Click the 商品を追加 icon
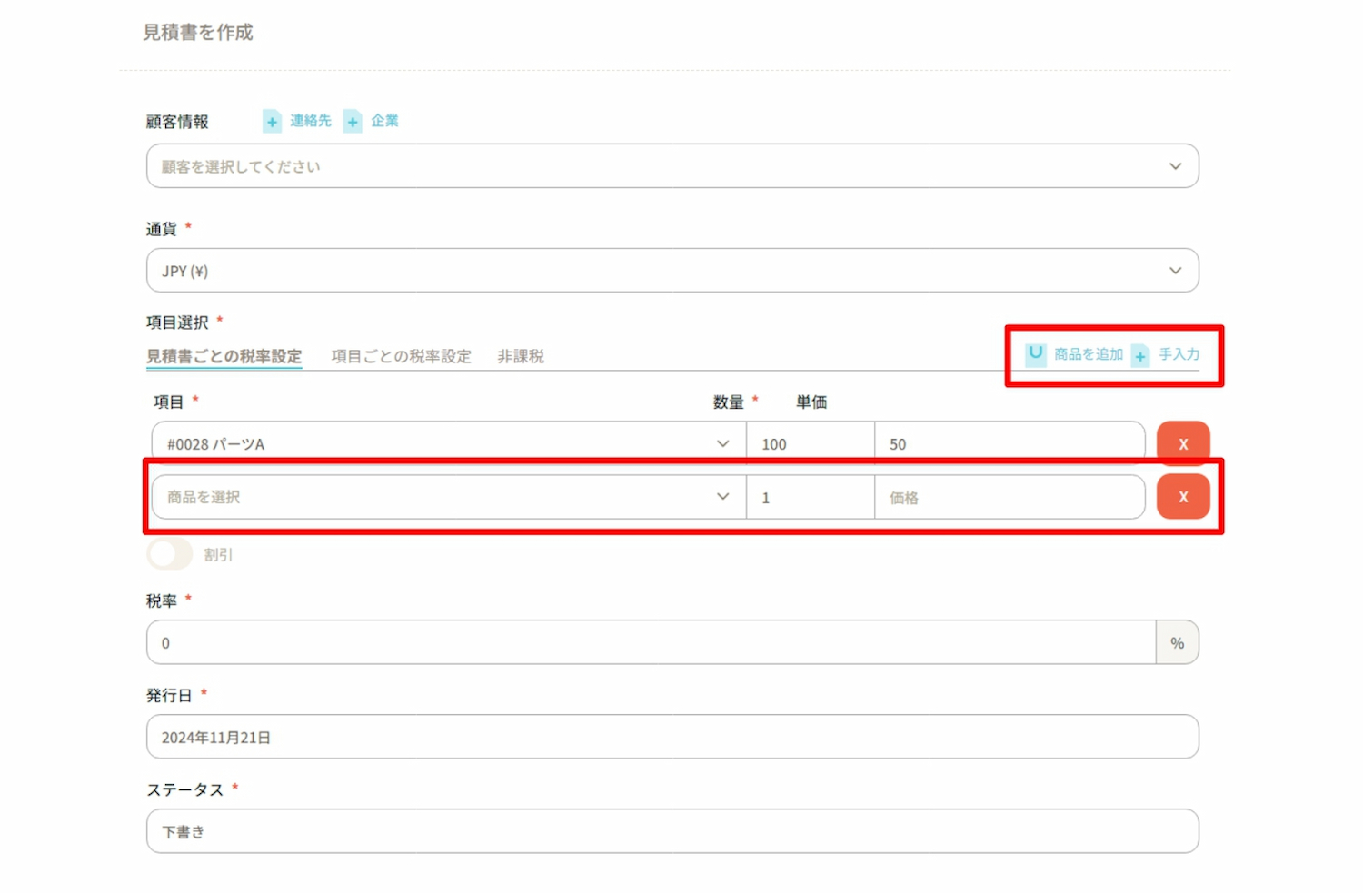The image size is (1363, 893). (x=1035, y=354)
